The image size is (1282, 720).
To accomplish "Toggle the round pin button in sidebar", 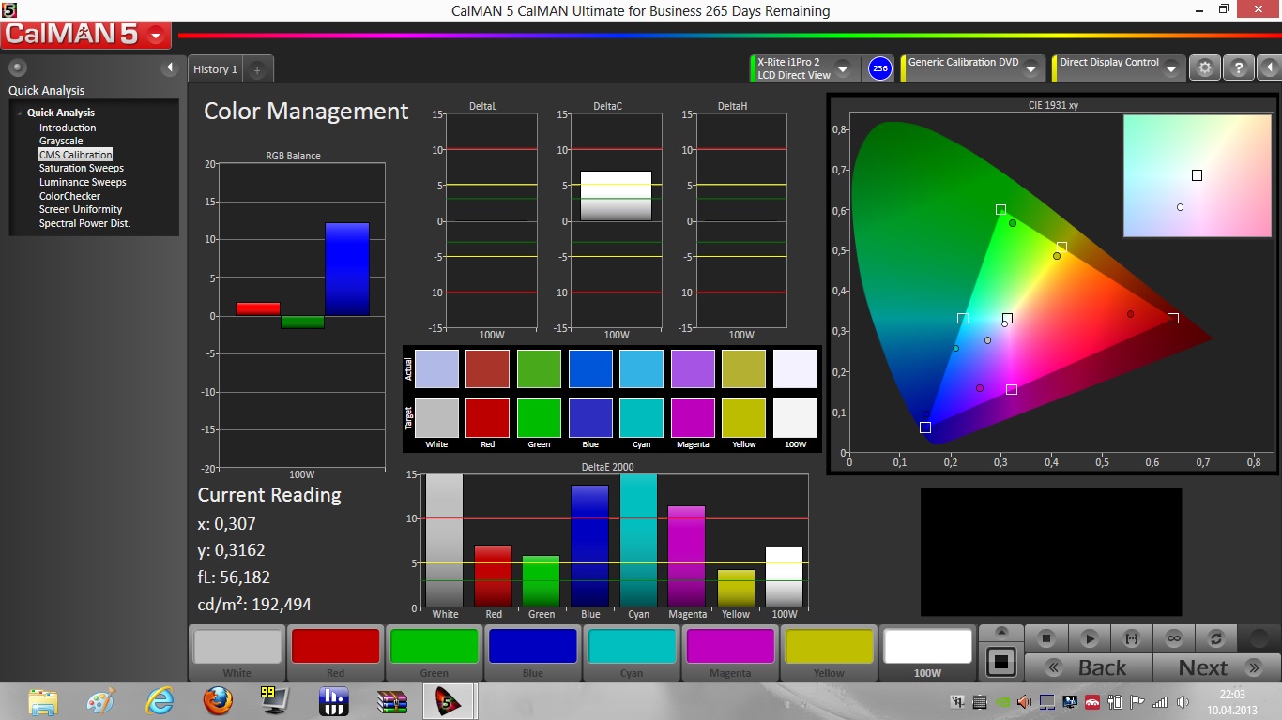I will [x=18, y=67].
